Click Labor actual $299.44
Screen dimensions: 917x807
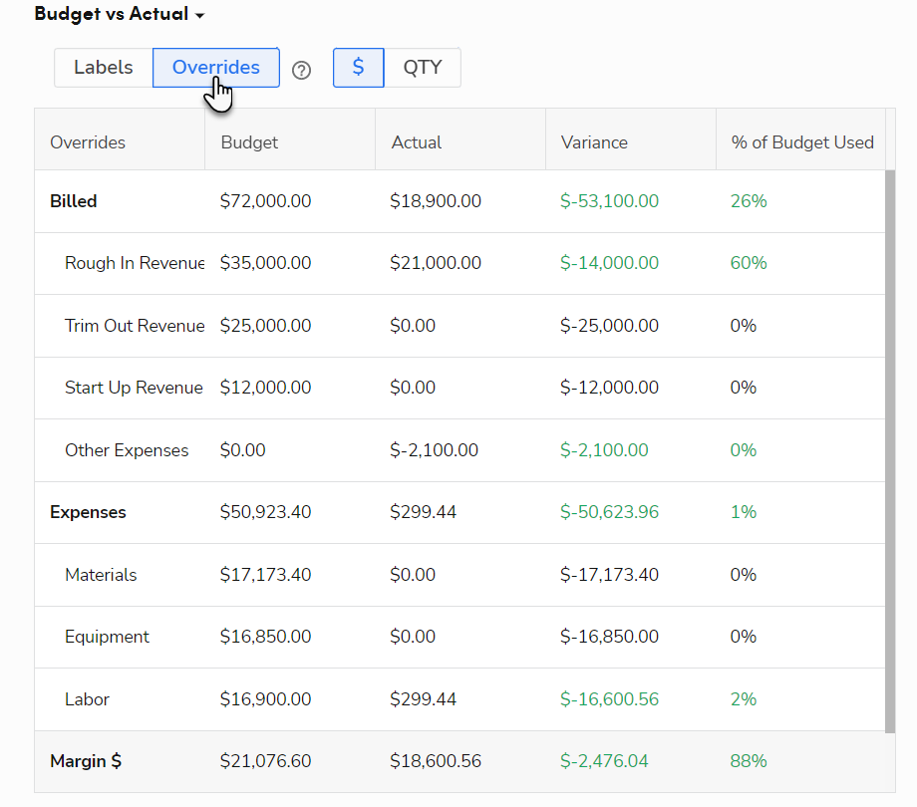tap(424, 698)
